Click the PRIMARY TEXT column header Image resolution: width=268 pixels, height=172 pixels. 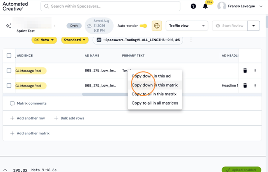pos(133,55)
